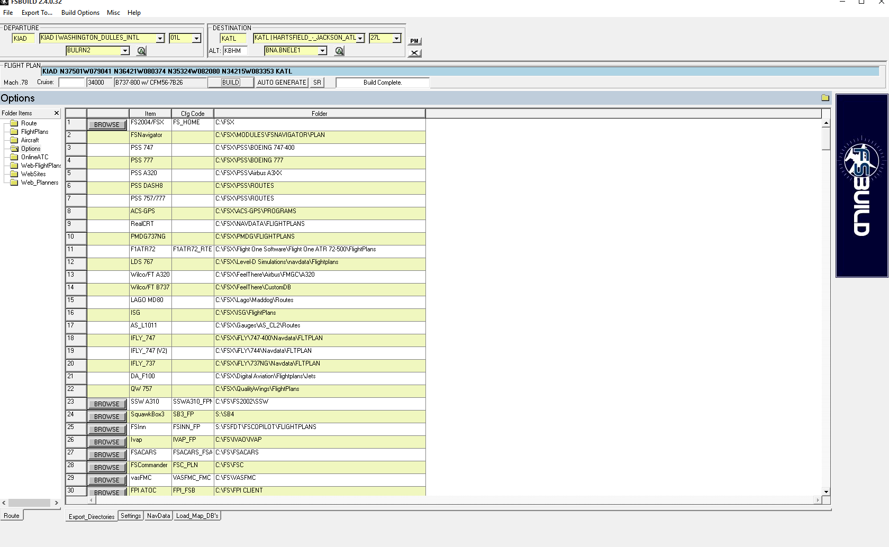This screenshot has height=547, width=889.
Task: Click BROWSE for the FSInn row
Action: (107, 430)
